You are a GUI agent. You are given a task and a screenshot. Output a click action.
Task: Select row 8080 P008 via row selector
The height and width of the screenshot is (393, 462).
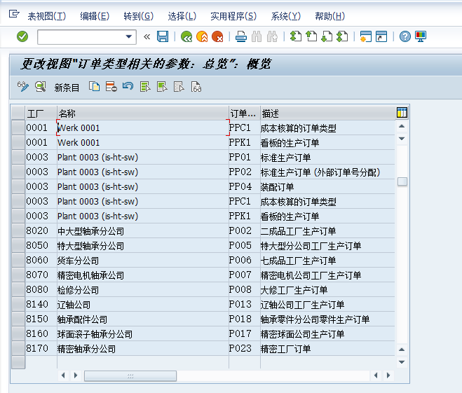pyautogui.click(x=18, y=290)
